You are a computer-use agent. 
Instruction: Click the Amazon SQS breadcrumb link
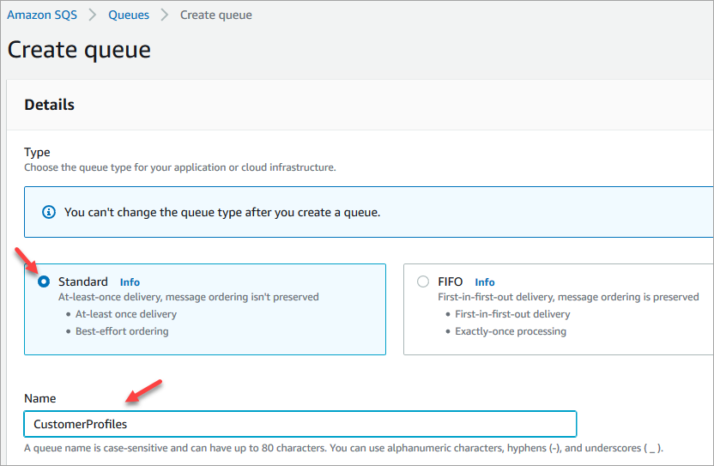coord(44,15)
